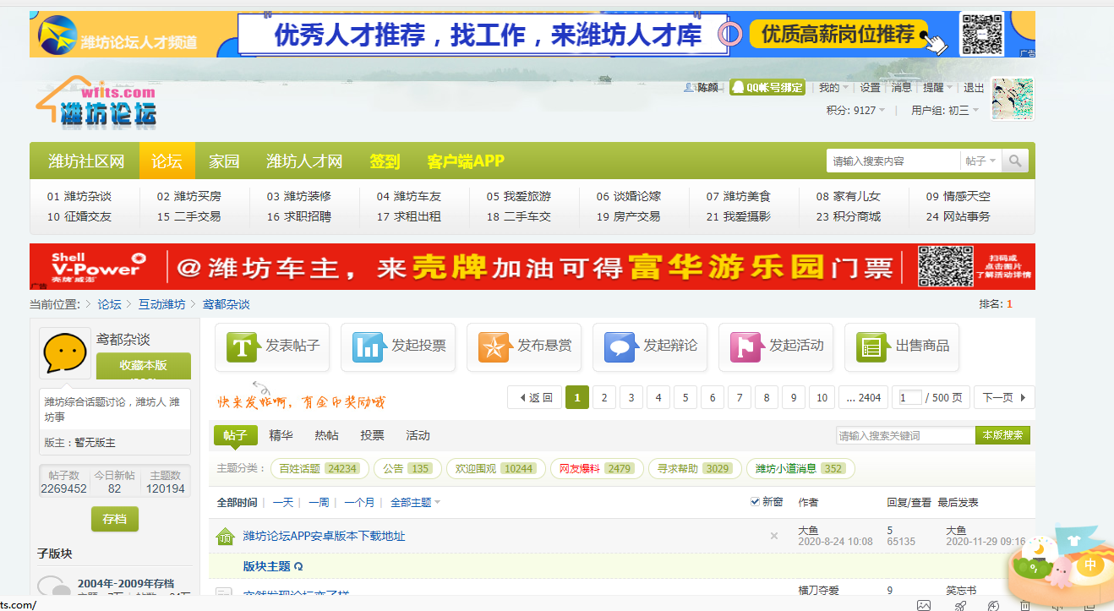This screenshot has width=1114, height=611.
Task: Go to page 5 in pagination
Action: tap(685, 397)
